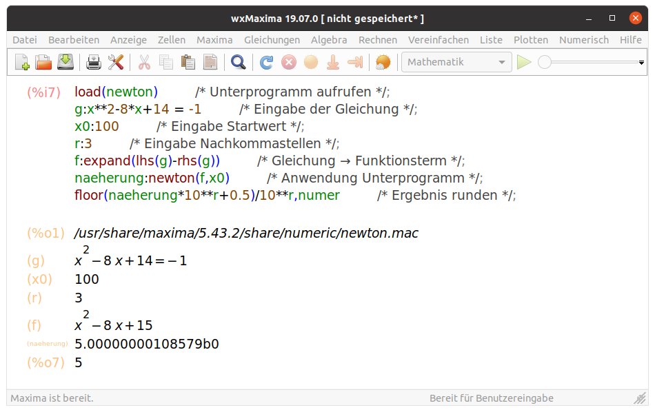Click the orange right-arrow cell icon
Screen dimensions: 655x412
click(x=355, y=62)
